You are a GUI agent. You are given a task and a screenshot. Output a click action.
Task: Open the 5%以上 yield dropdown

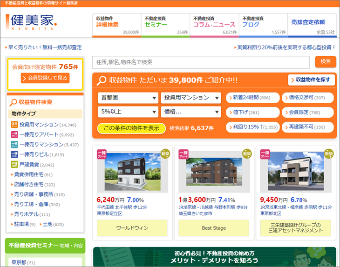[x=128, y=112]
